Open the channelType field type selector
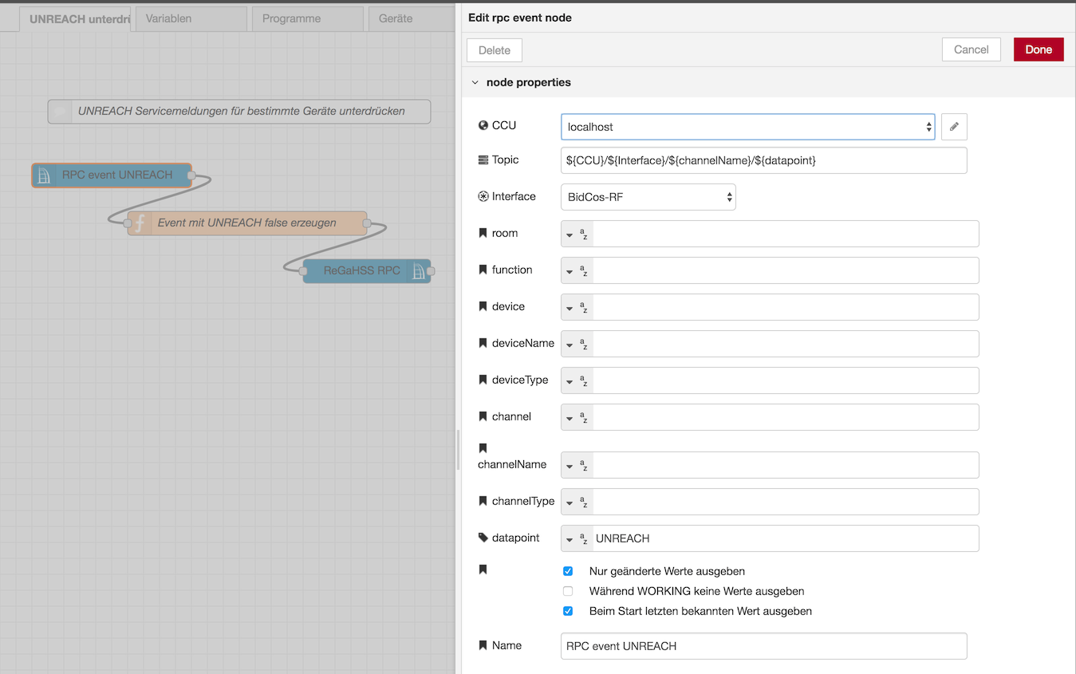This screenshot has width=1076, height=674. point(577,502)
